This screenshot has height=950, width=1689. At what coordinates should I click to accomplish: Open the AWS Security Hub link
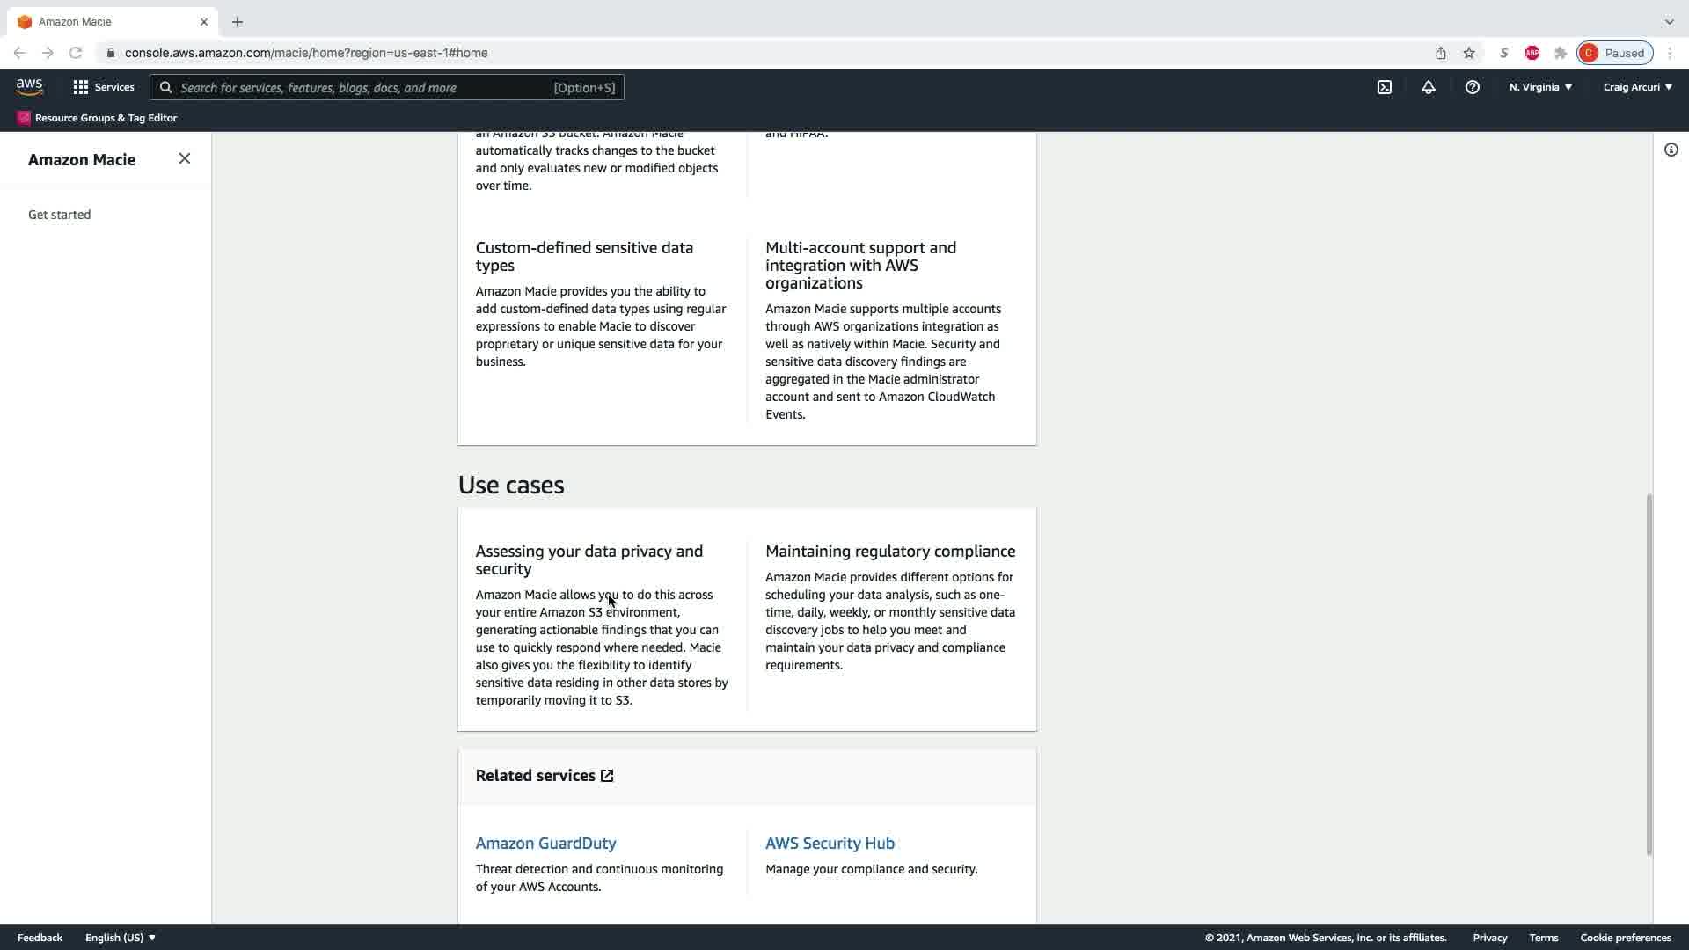pyautogui.click(x=830, y=843)
